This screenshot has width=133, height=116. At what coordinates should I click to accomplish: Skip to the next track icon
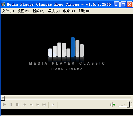[44, 105]
